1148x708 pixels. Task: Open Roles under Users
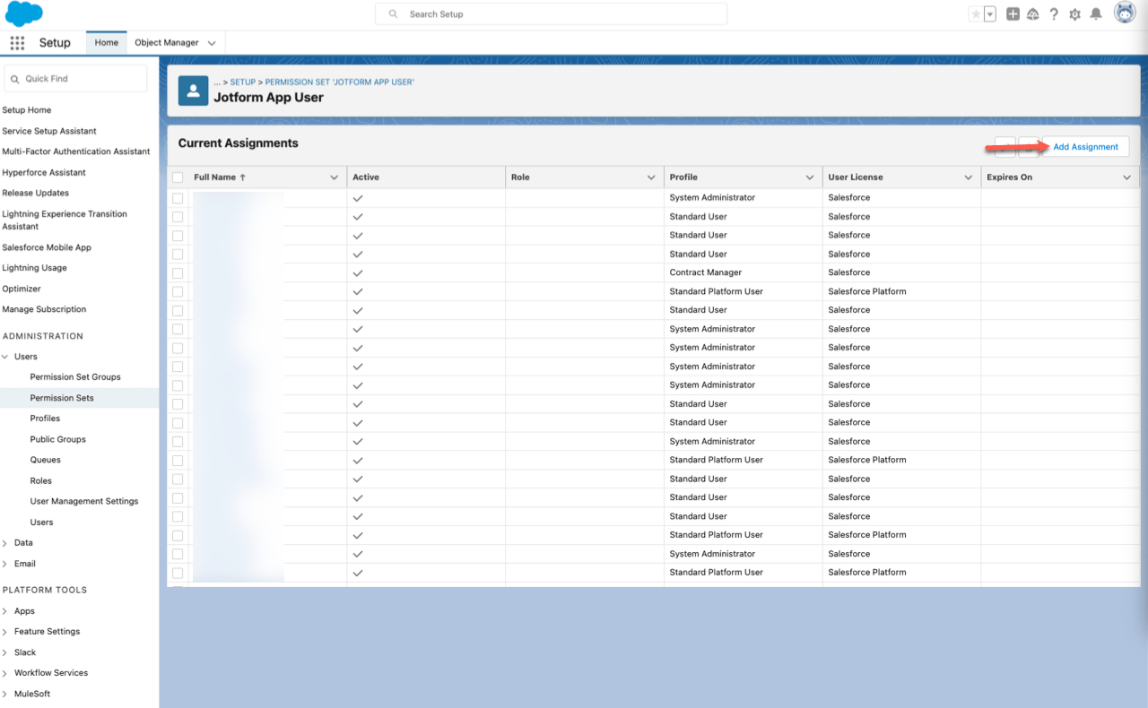(41, 480)
